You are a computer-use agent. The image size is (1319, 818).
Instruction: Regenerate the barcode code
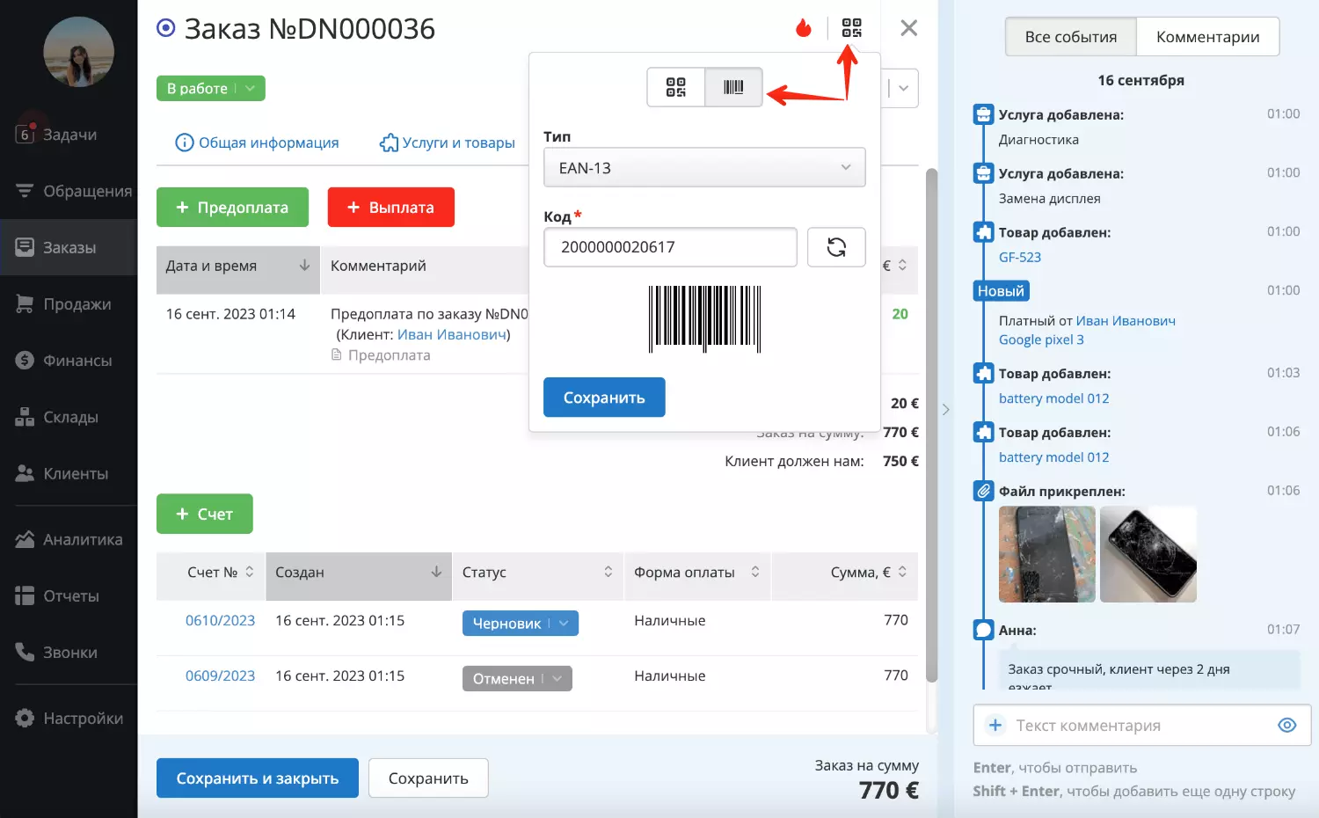(x=836, y=247)
